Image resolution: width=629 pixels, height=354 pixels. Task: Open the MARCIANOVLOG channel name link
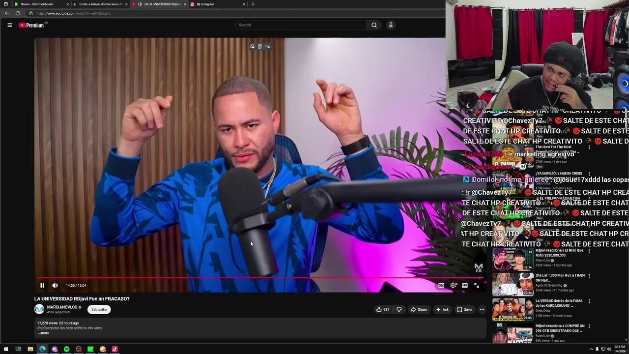pos(62,307)
